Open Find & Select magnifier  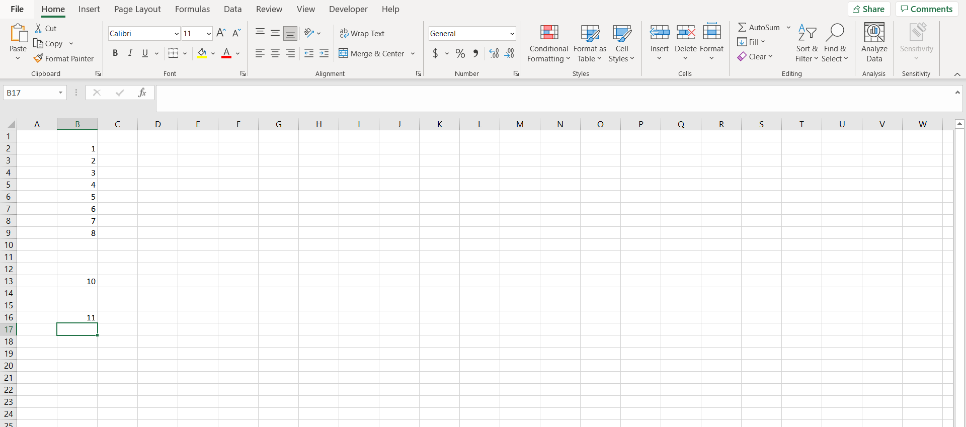[x=835, y=43]
